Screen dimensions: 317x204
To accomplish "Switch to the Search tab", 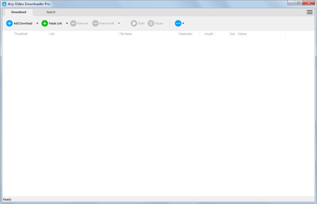I will (x=51, y=12).
